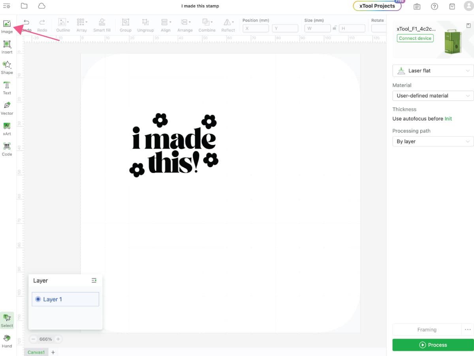The image size is (474, 356).
Task: Open the Shape tool
Action: click(x=7, y=67)
